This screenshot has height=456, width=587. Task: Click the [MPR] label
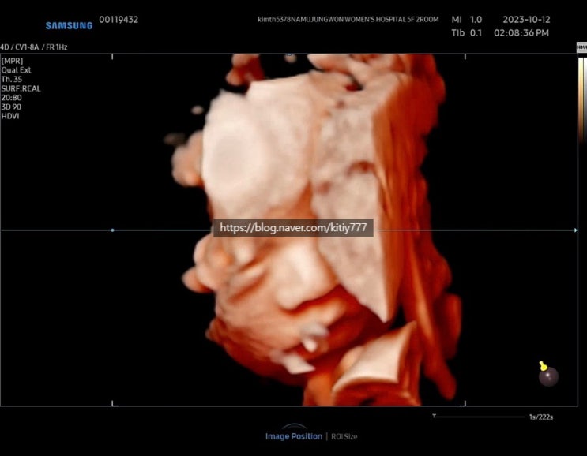pyautogui.click(x=12, y=61)
